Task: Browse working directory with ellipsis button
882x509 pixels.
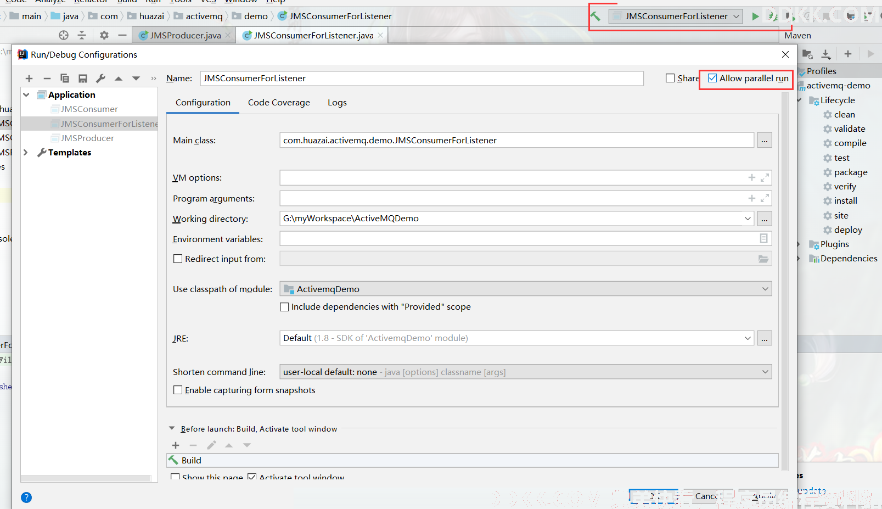Action: (765, 219)
